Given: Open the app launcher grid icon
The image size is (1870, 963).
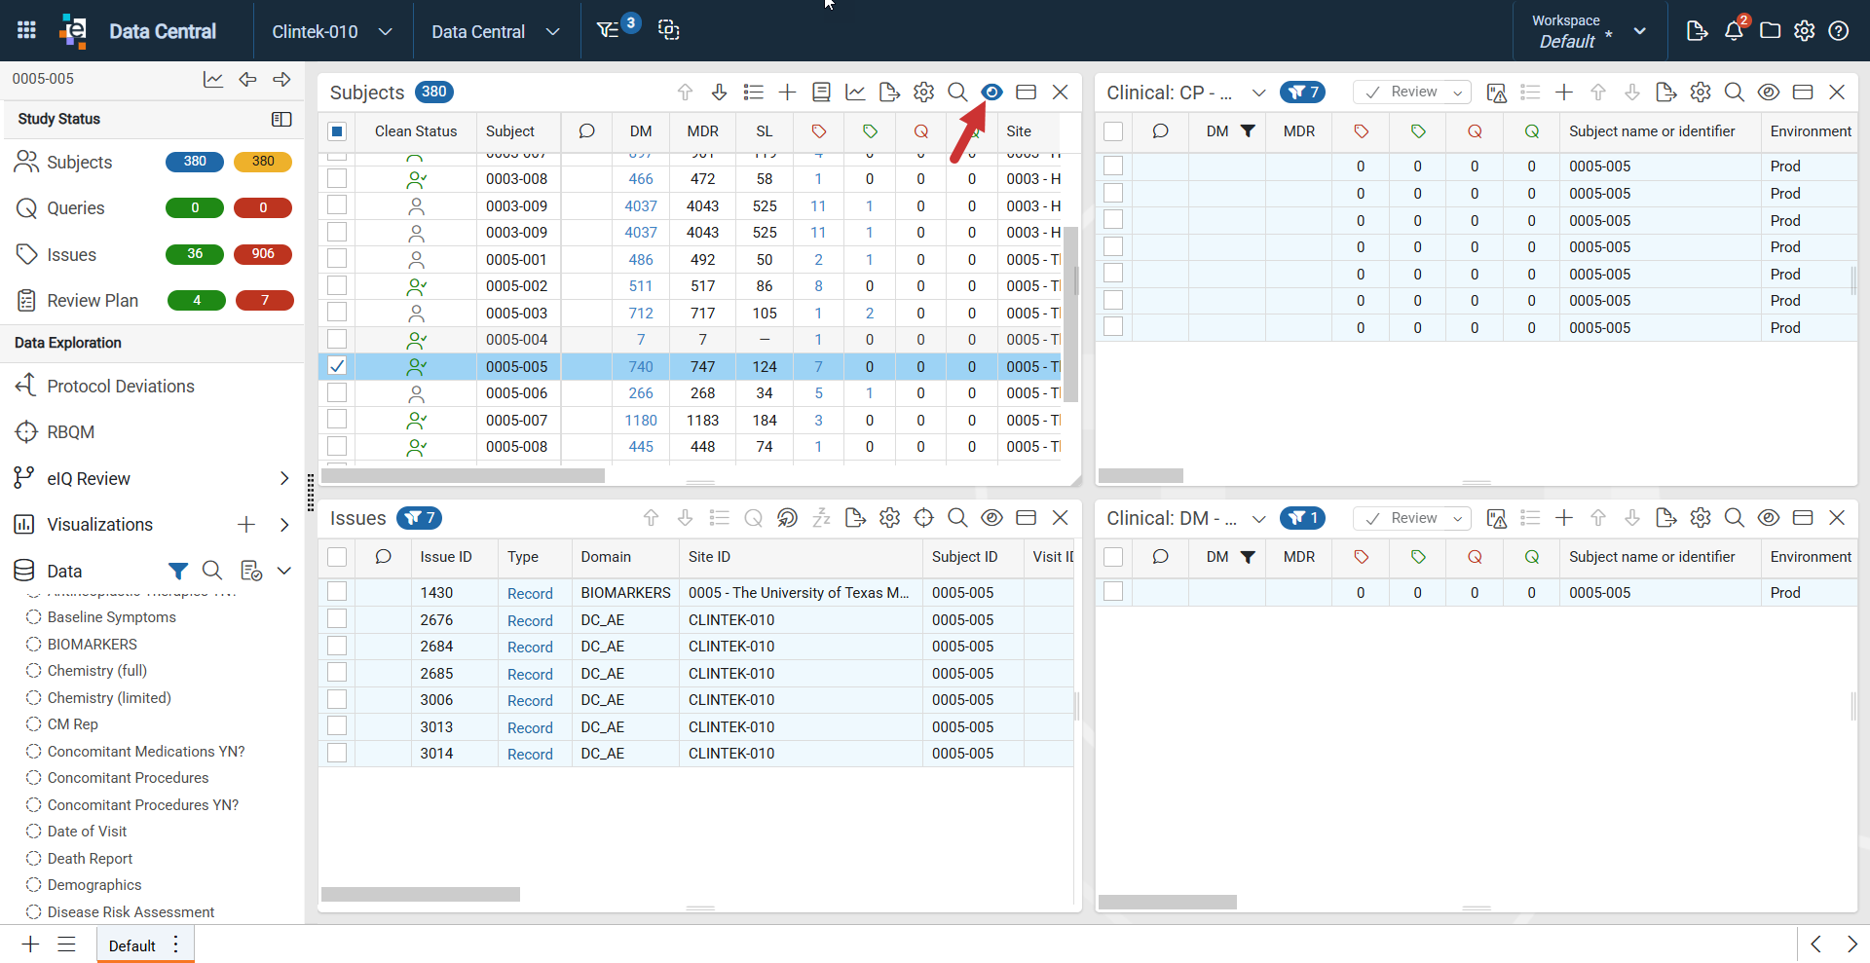Looking at the screenshot, I should (26, 31).
